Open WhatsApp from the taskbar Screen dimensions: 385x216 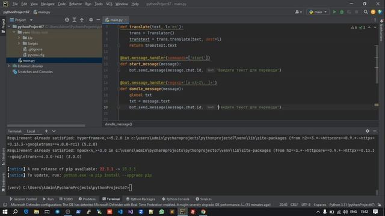tap(162, 212)
